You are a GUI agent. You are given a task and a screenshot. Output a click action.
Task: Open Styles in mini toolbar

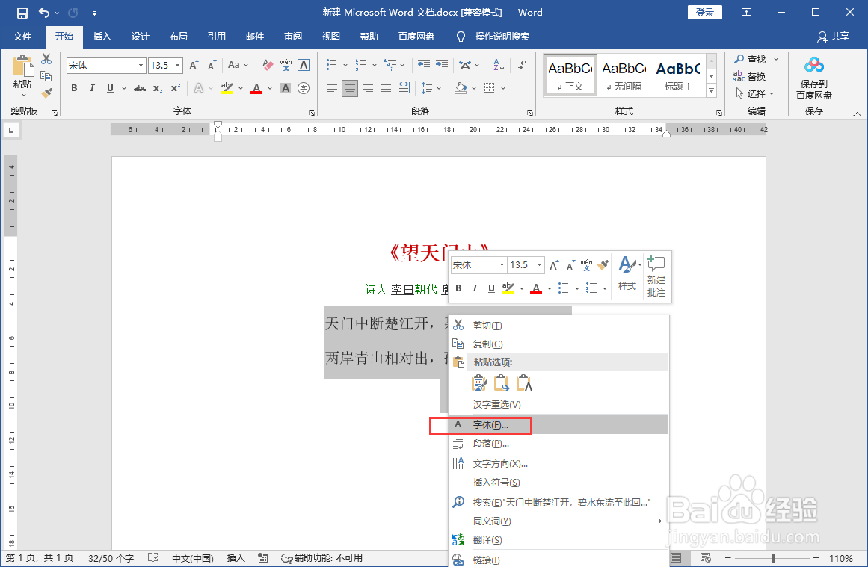coord(627,274)
